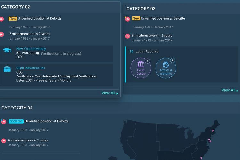
Task: Click the yellow New badge in Category 02
Action: tap(13, 19)
